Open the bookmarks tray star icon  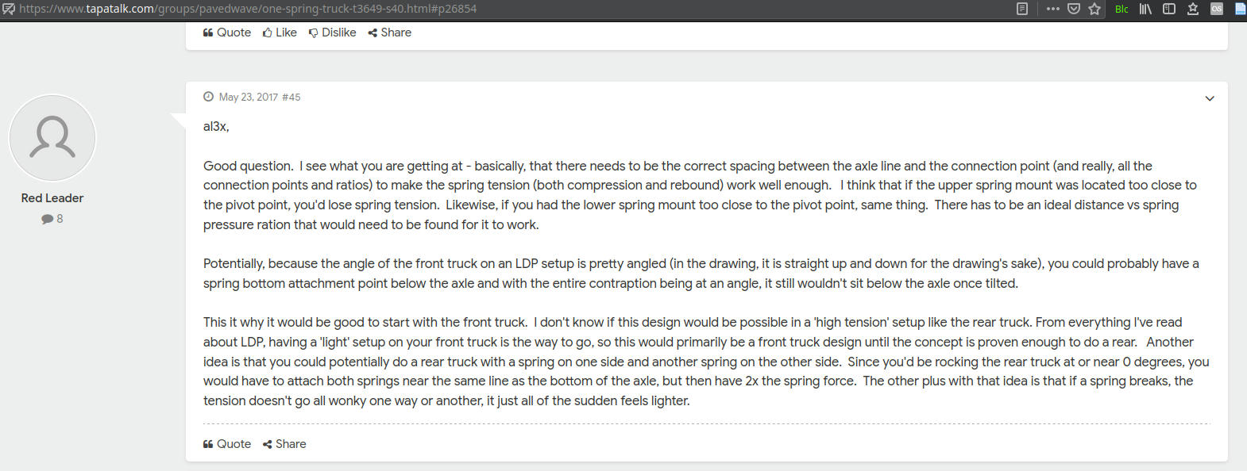(x=1193, y=9)
